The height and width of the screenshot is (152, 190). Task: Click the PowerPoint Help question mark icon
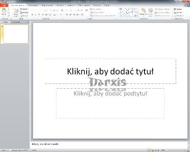(x=188, y=5)
